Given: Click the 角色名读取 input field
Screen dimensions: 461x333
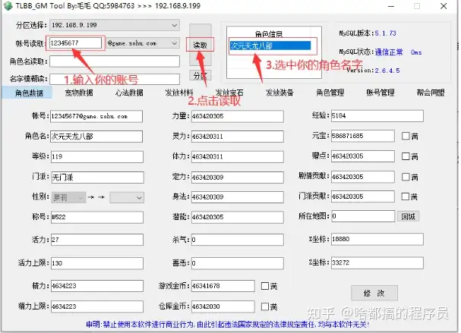Looking at the screenshot, I should tap(115, 61).
